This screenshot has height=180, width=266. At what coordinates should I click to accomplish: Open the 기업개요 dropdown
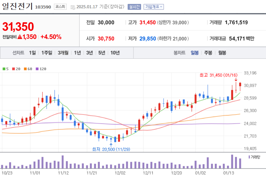point(154,7)
